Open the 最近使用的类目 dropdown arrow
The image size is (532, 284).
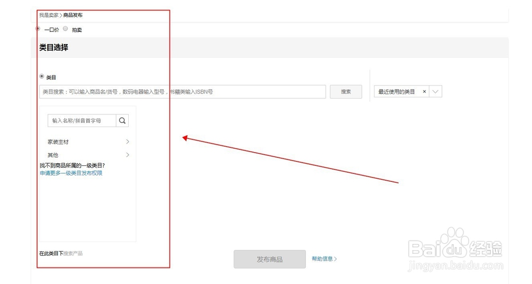click(x=435, y=91)
